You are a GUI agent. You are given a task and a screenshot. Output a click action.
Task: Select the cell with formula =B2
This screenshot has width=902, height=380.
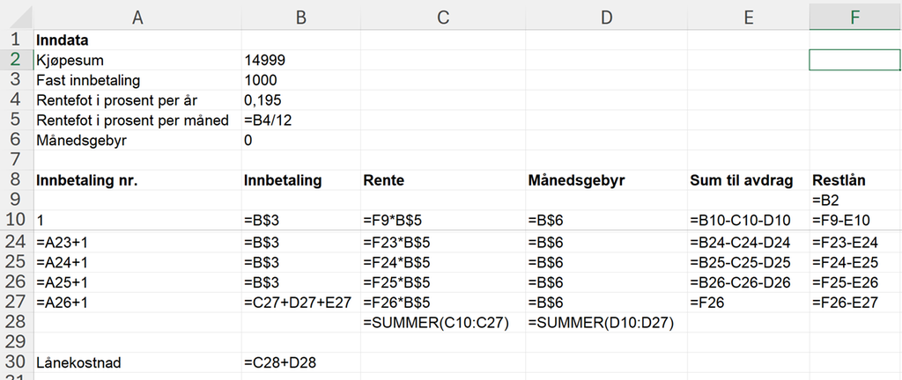coord(854,200)
